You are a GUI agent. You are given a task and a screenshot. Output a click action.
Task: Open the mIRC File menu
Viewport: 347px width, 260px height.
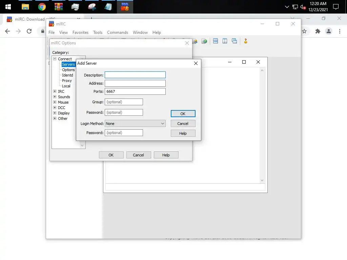[x=52, y=32]
